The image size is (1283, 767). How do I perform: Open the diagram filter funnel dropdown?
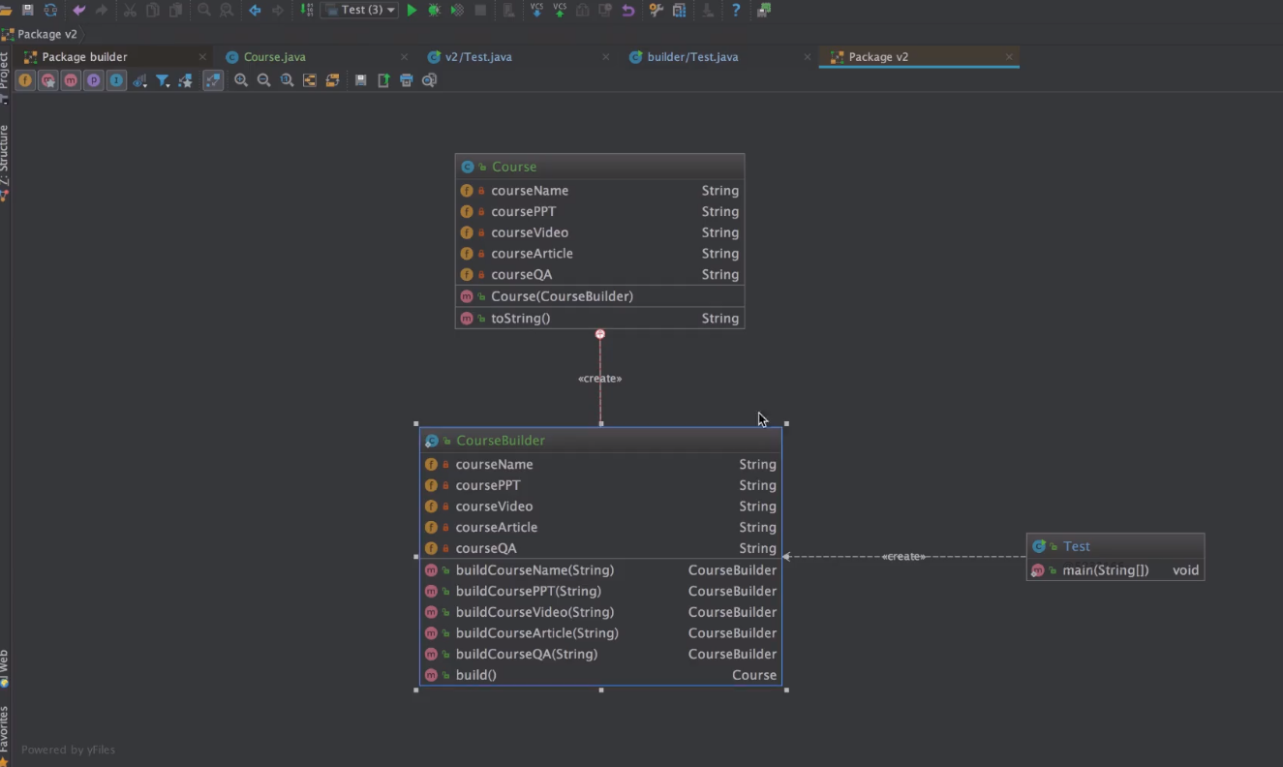click(x=163, y=80)
